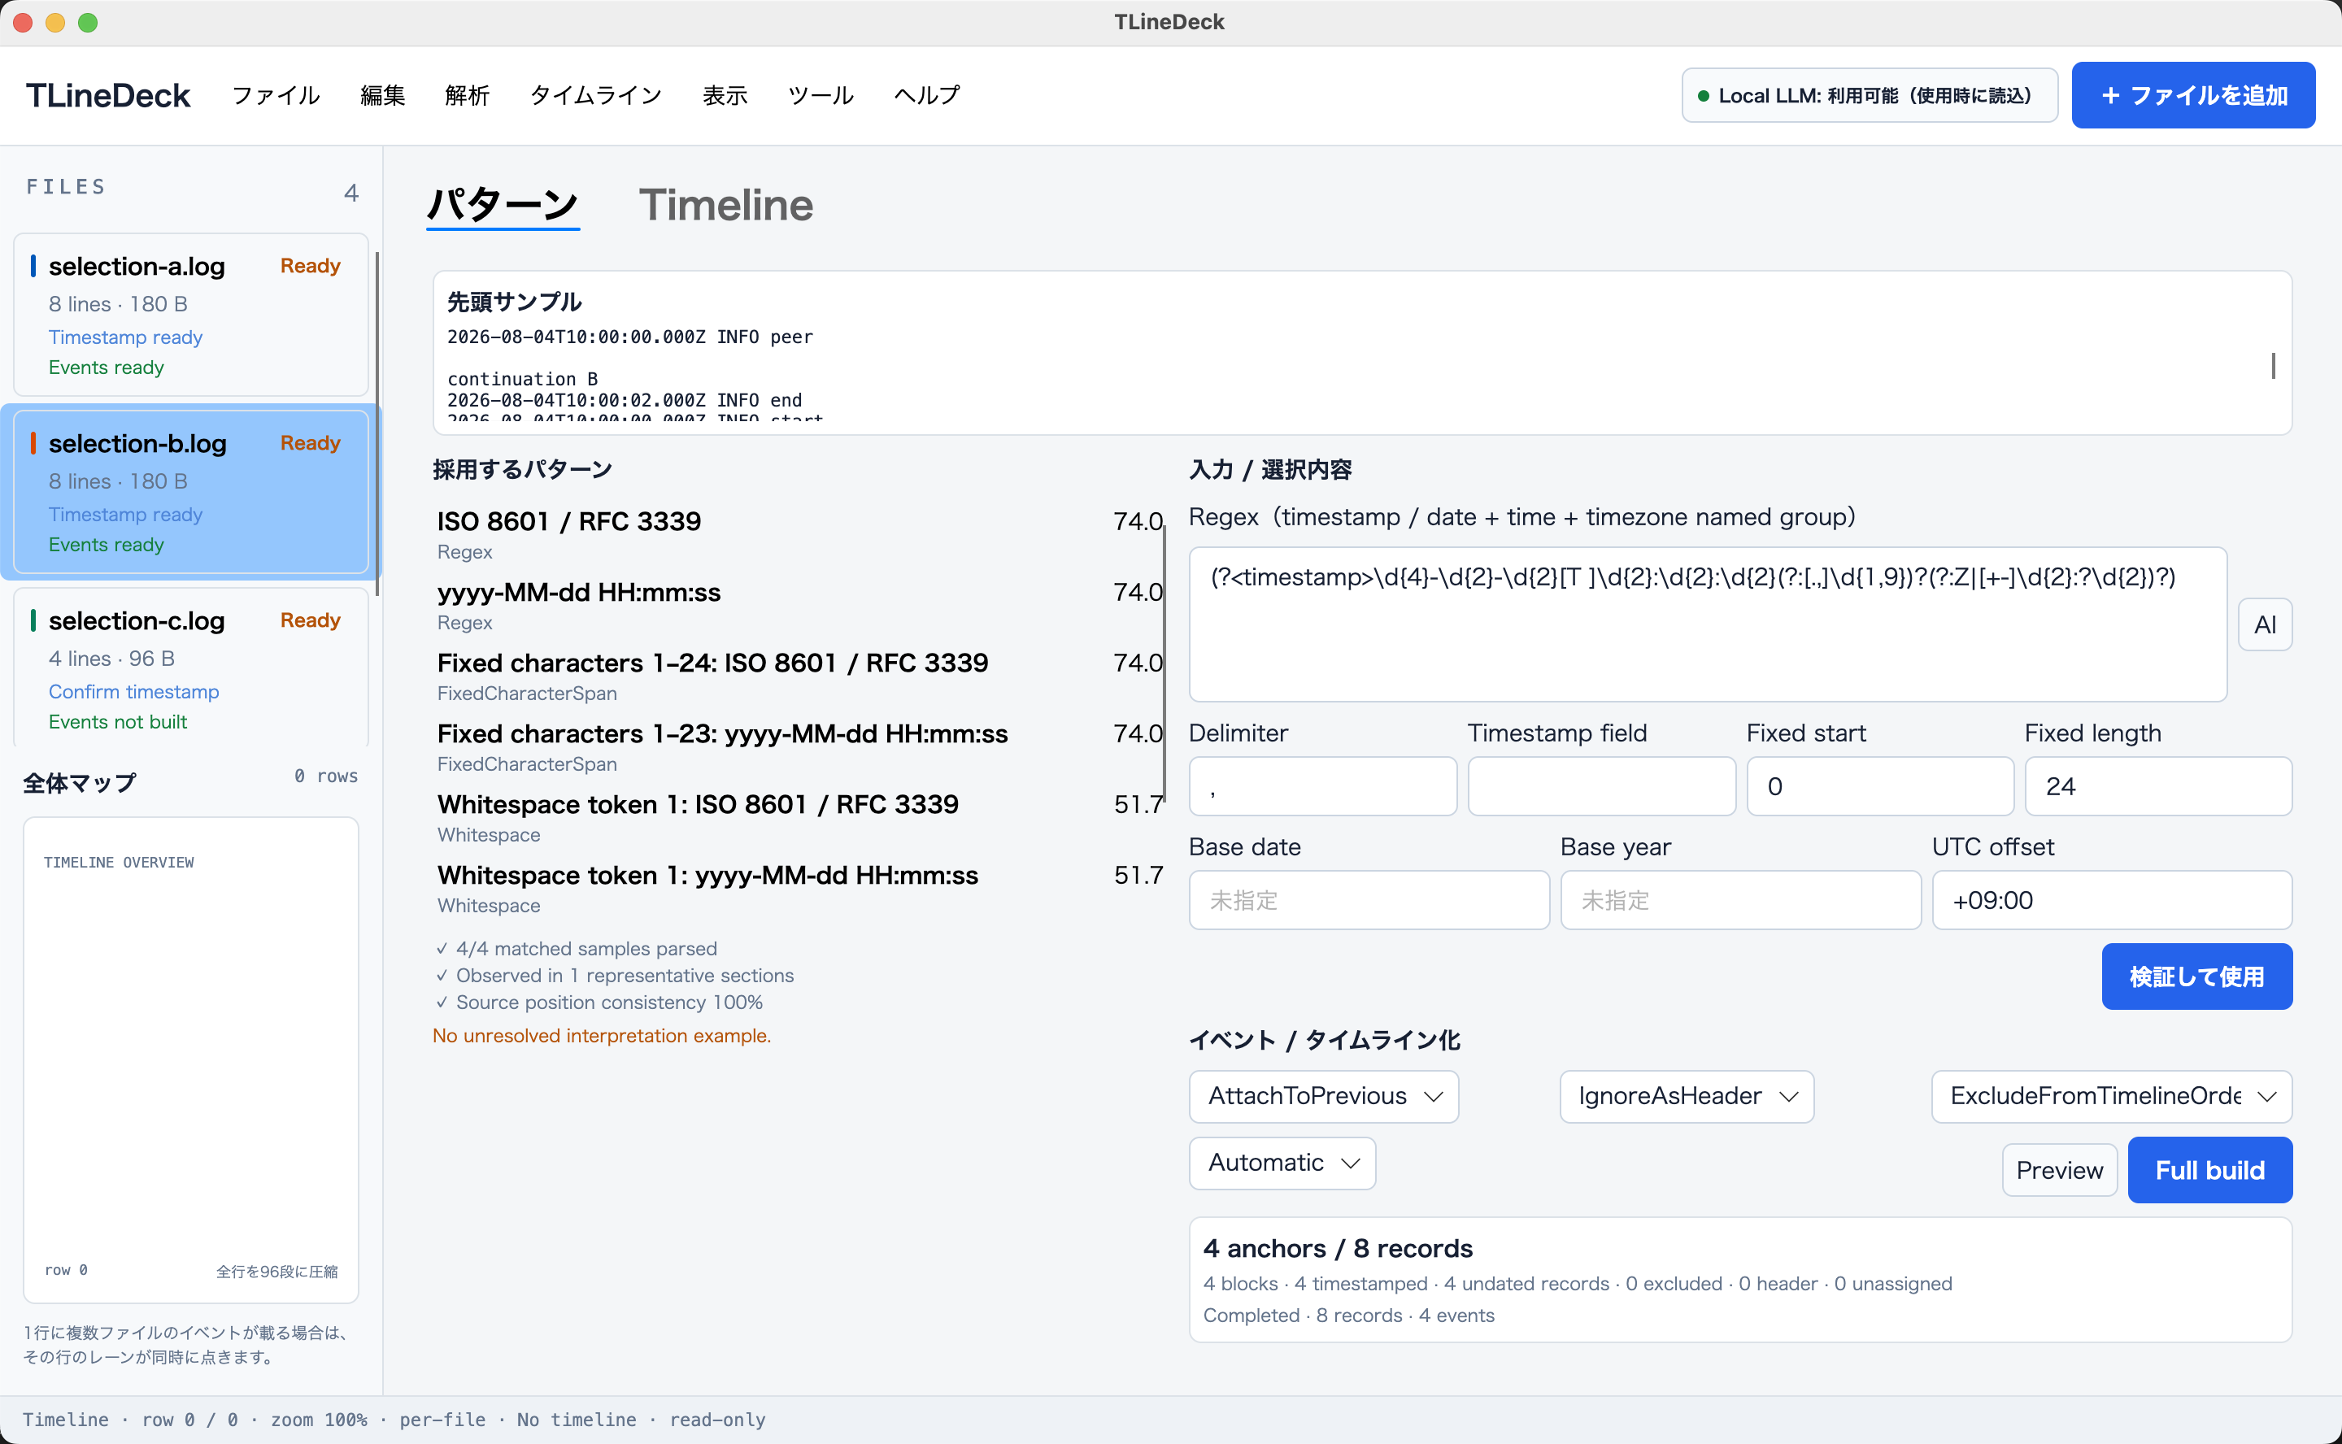Image resolution: width=2342 pixels, height=1444 pixels.
Task: Start the Full build
Action: (x=2210, y=1170)
